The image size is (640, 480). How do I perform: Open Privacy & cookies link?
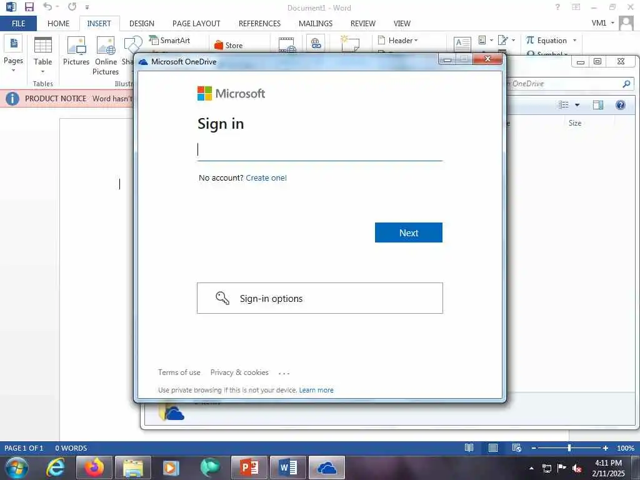coord(239,372)
